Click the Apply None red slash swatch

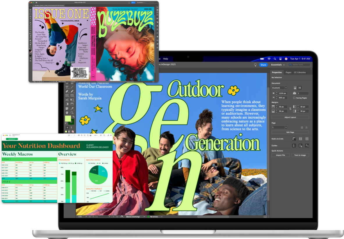coord(73,131)
